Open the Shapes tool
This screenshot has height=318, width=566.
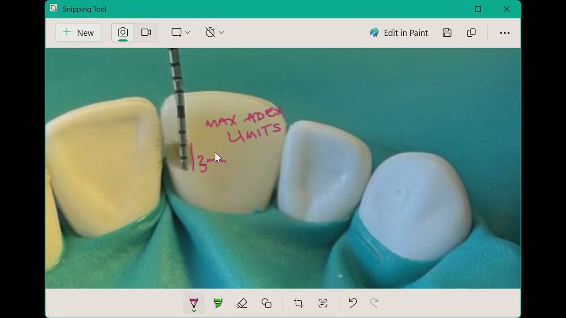266,303
